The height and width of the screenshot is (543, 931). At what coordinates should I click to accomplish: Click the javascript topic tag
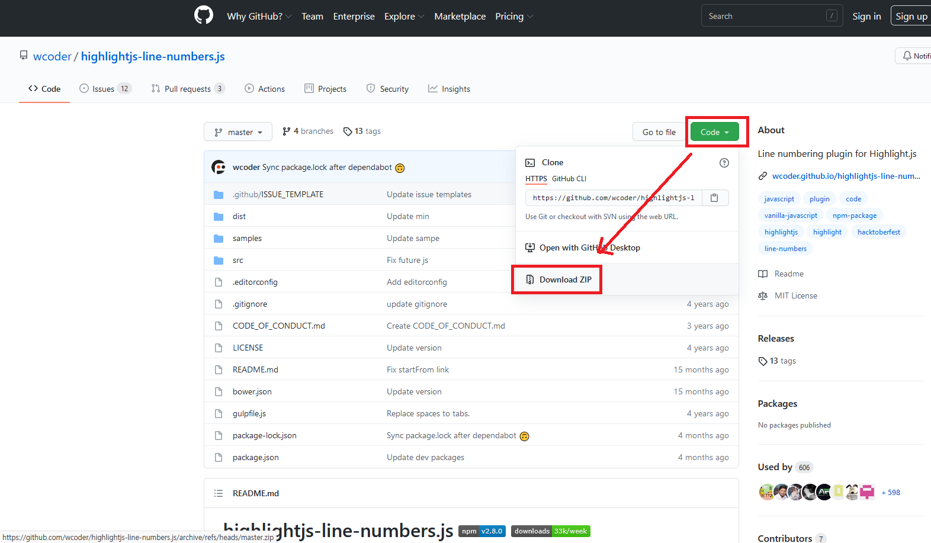[779, 199]
